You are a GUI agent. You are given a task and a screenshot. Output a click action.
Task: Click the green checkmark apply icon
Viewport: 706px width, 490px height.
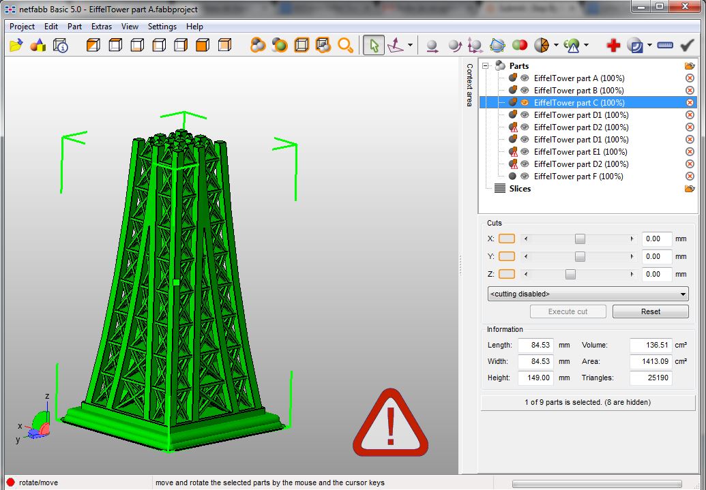[x=686, y=45]
